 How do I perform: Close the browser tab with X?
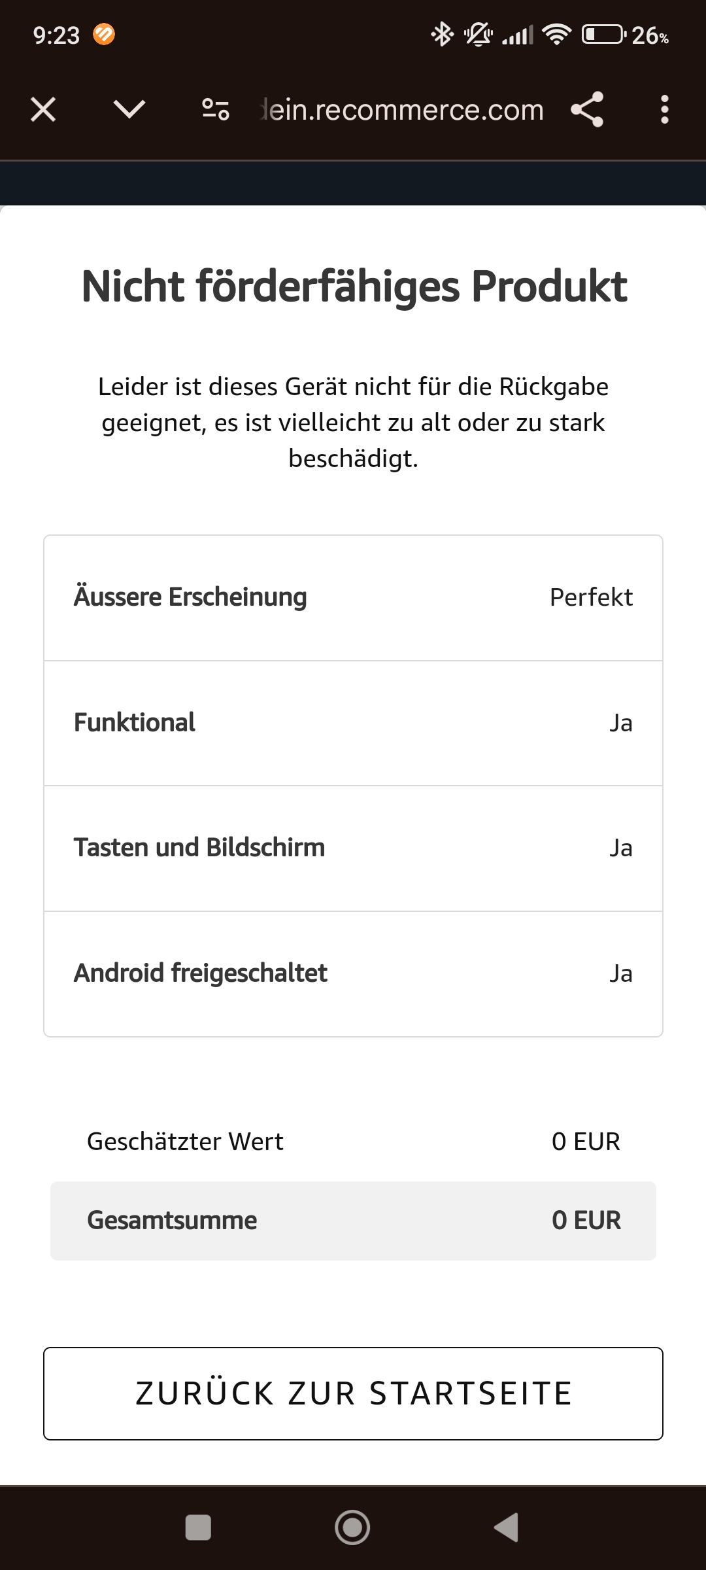tap(43, 109)
